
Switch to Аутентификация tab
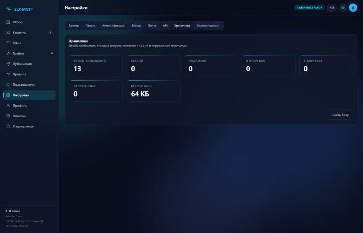pos(114,26)
